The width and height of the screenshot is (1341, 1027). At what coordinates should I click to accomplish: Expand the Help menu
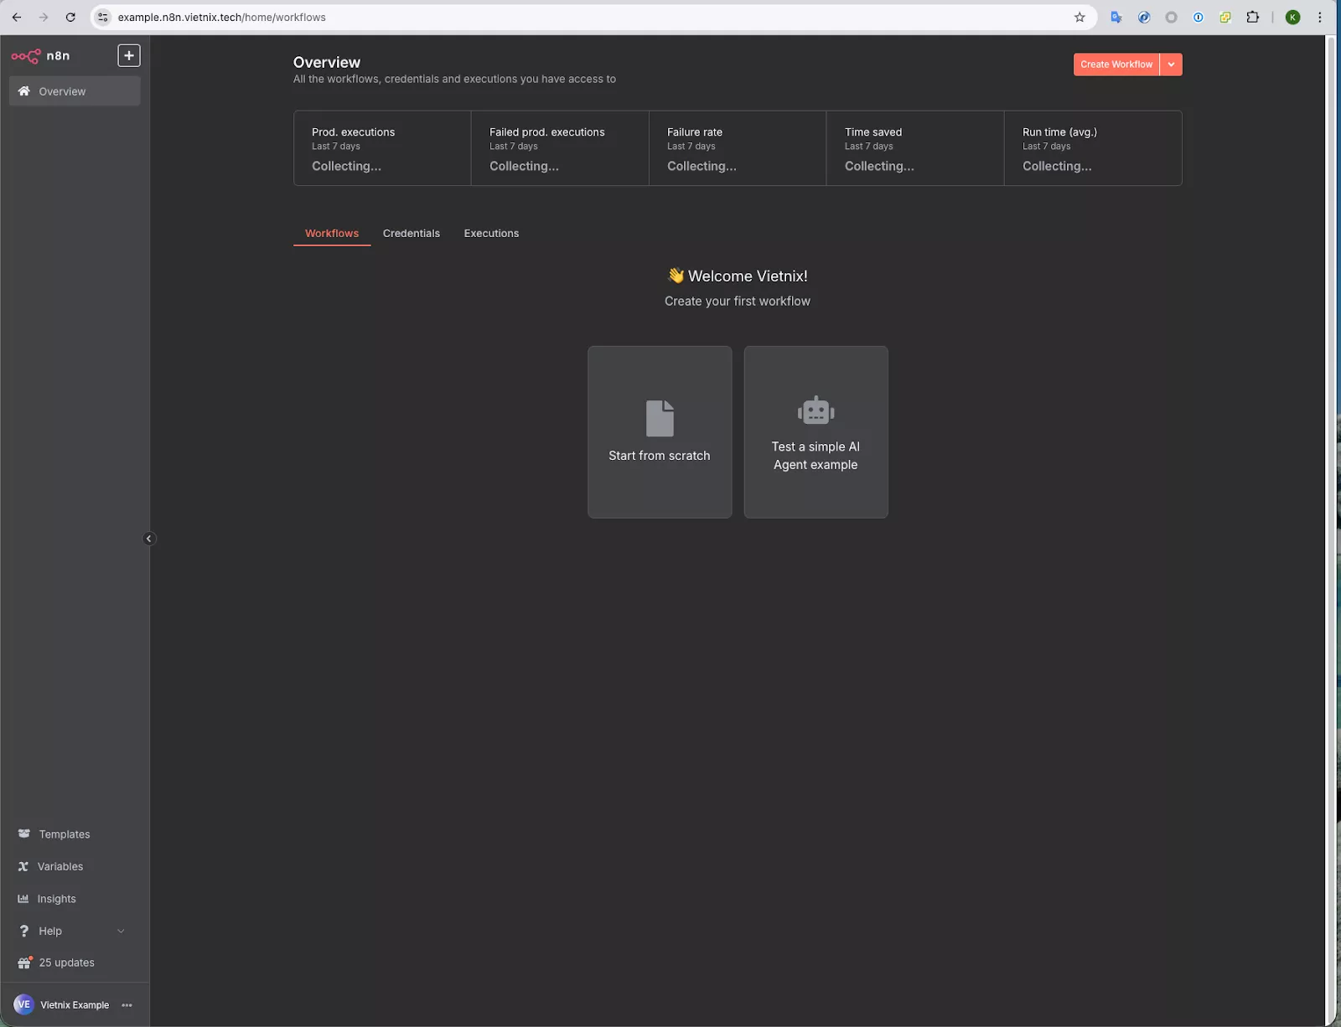(x=50, y=931)
